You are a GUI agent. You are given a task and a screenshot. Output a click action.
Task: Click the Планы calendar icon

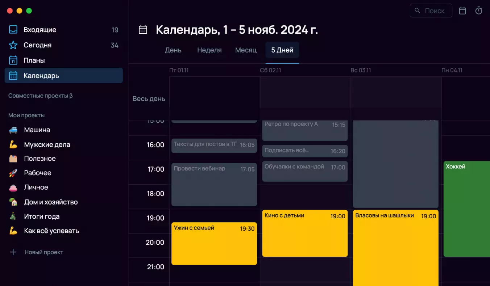[13, 60]
